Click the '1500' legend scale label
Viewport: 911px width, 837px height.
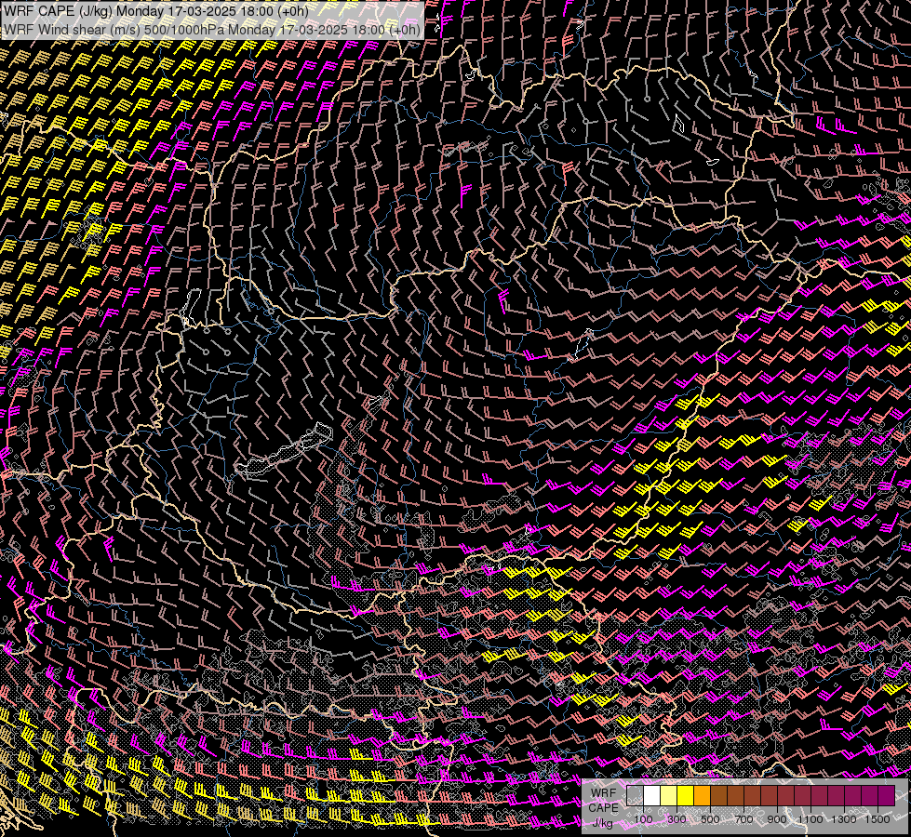(x=878, y=819)
